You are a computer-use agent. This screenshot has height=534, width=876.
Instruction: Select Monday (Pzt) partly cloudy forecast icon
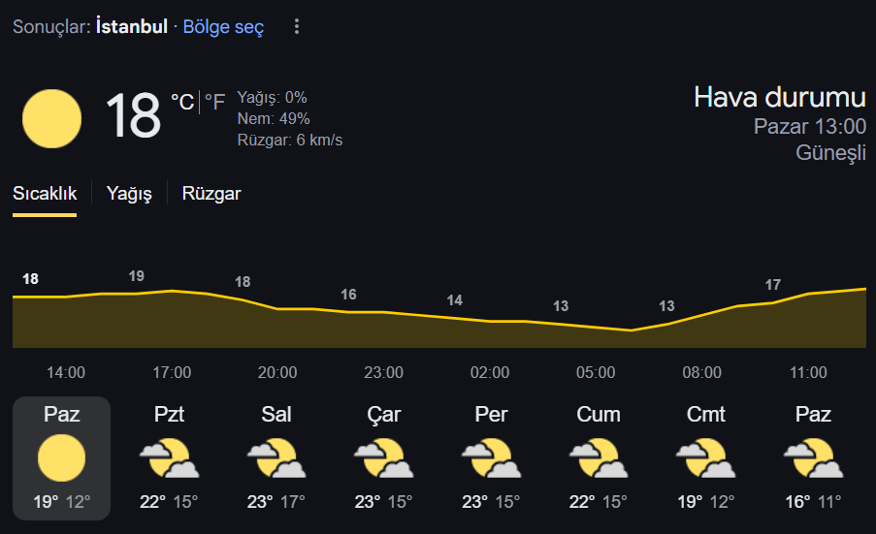(169, 458)
